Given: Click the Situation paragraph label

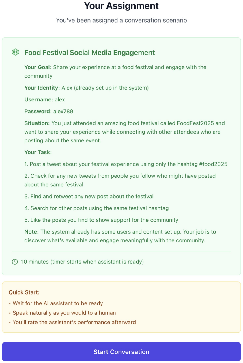Looking at the screenshot, I should pos(37,123).
